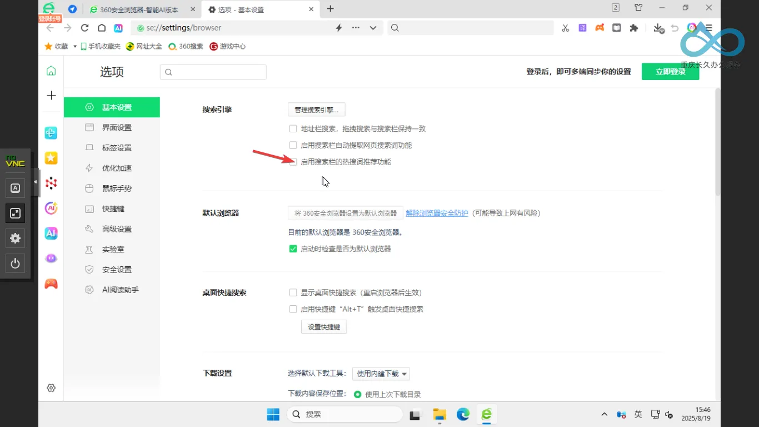Open 安全设置 settings section

click(112, 270)
